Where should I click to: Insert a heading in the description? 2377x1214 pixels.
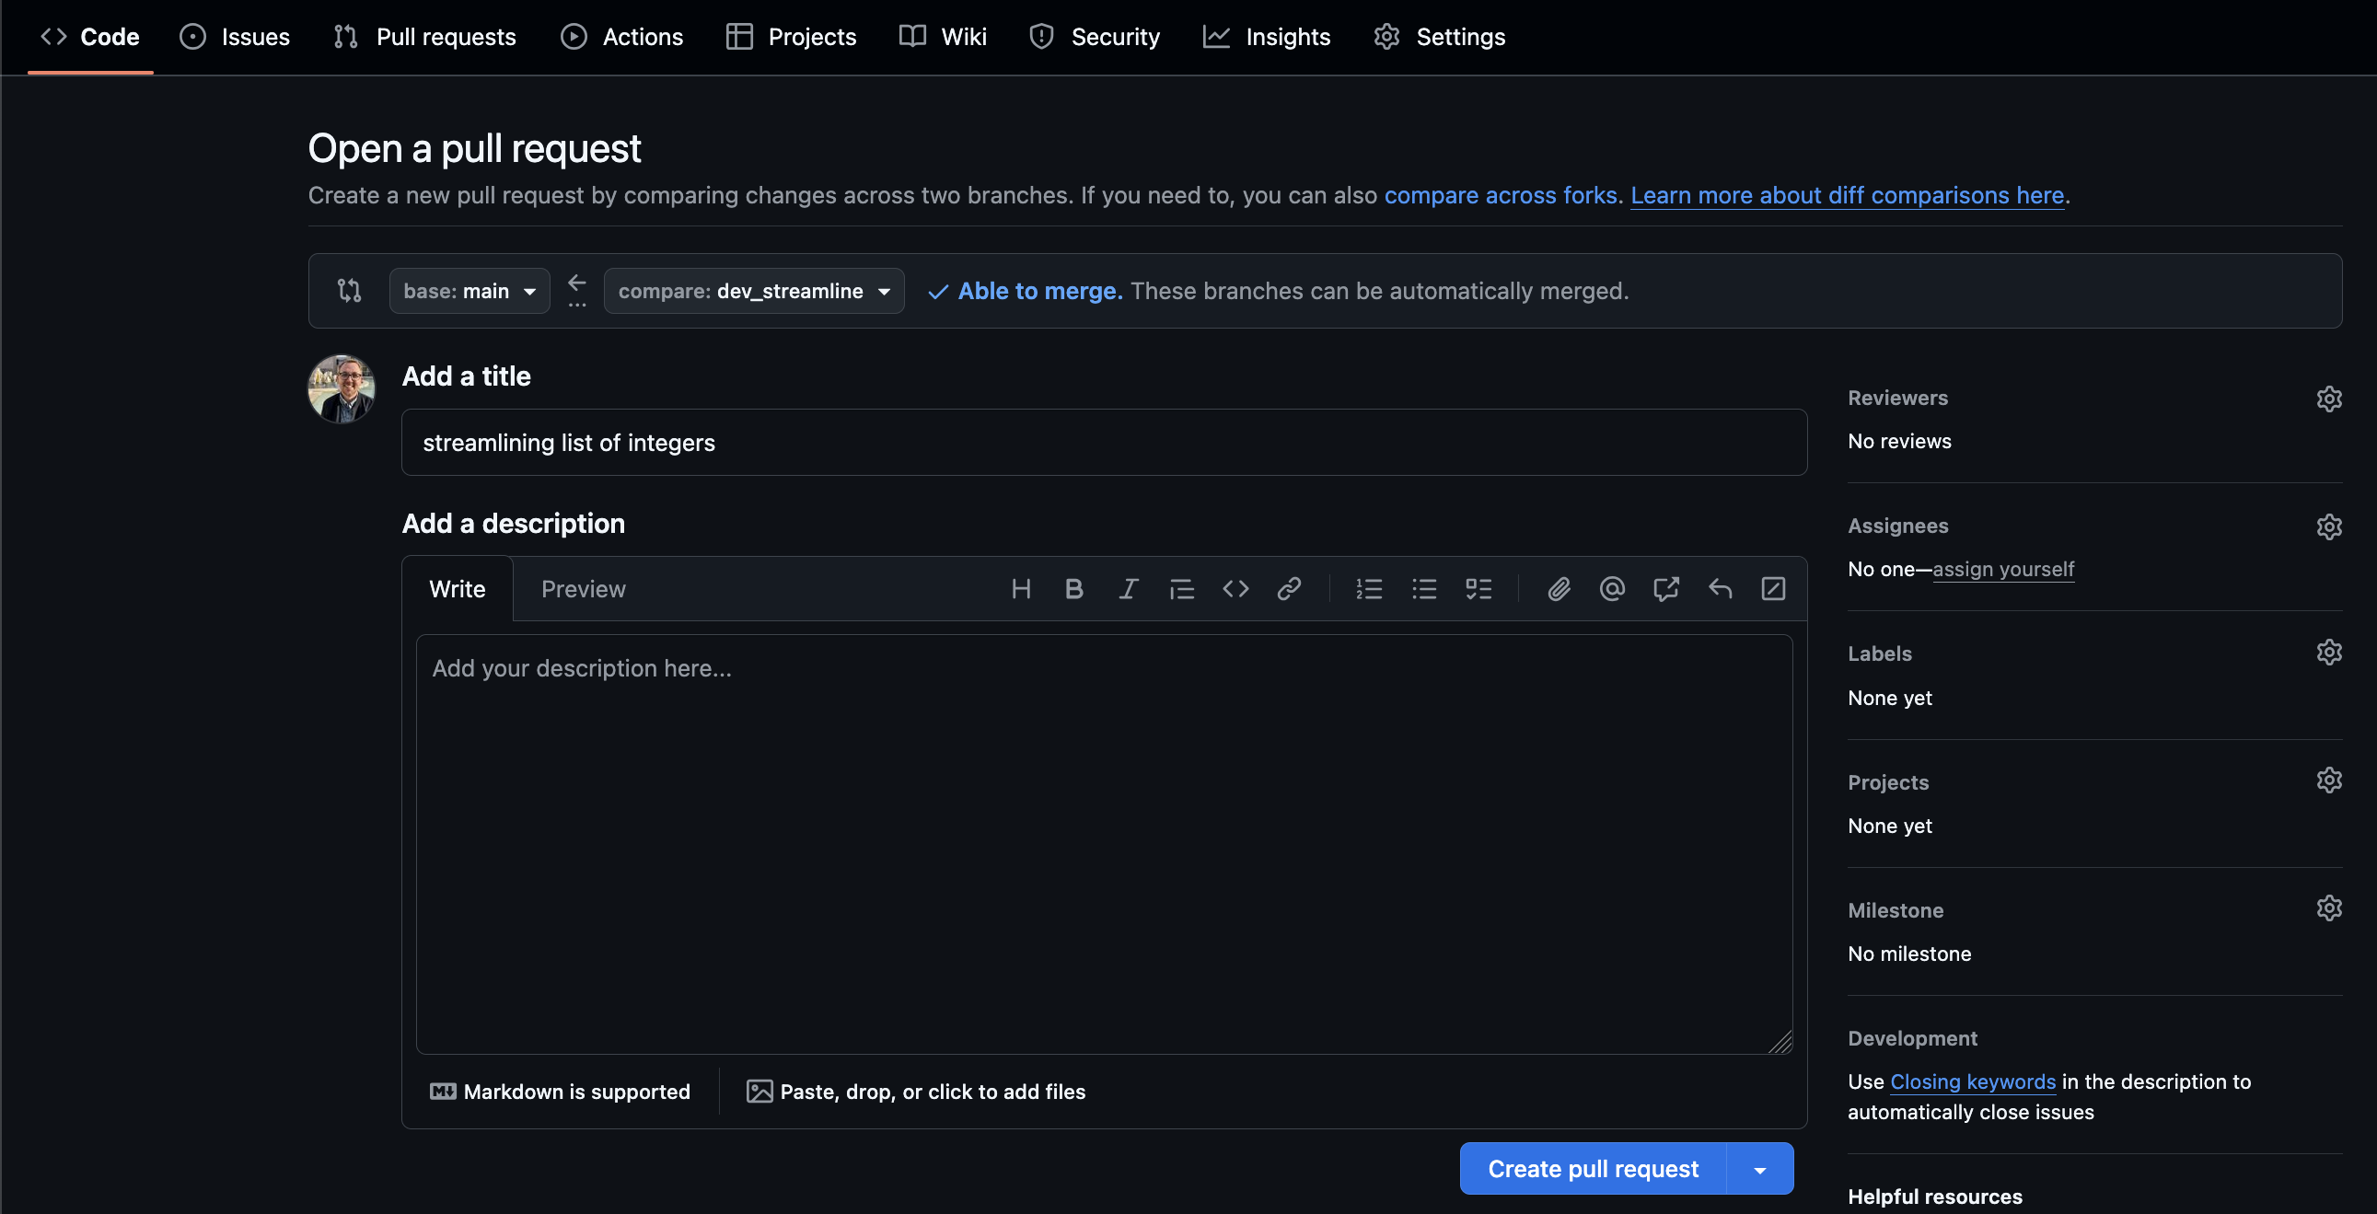click(x=1021, y=588)
